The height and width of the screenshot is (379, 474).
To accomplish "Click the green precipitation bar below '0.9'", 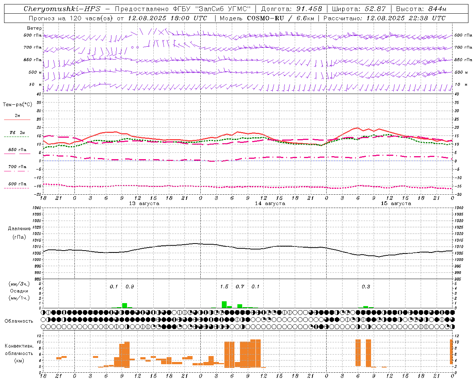I will tap(125, 305).
